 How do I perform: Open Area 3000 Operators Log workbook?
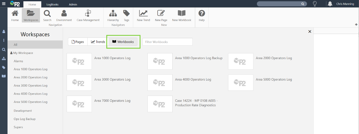click(x=112, y=80)
